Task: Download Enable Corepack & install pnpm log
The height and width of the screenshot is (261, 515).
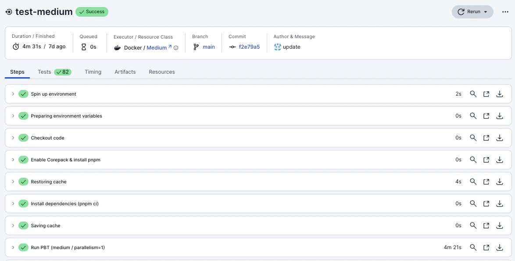Action: [x=500, y=160]
